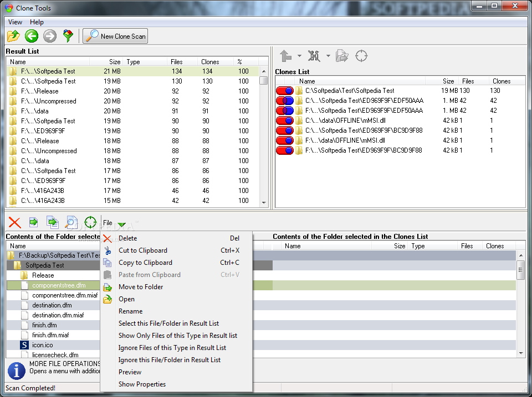Open dropdown arrow beside crossed binoculars icon

[x=328, y=56]
